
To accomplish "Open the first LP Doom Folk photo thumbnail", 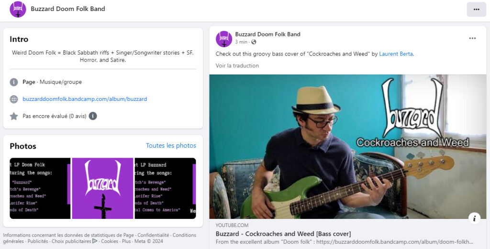I will point(40,188).
